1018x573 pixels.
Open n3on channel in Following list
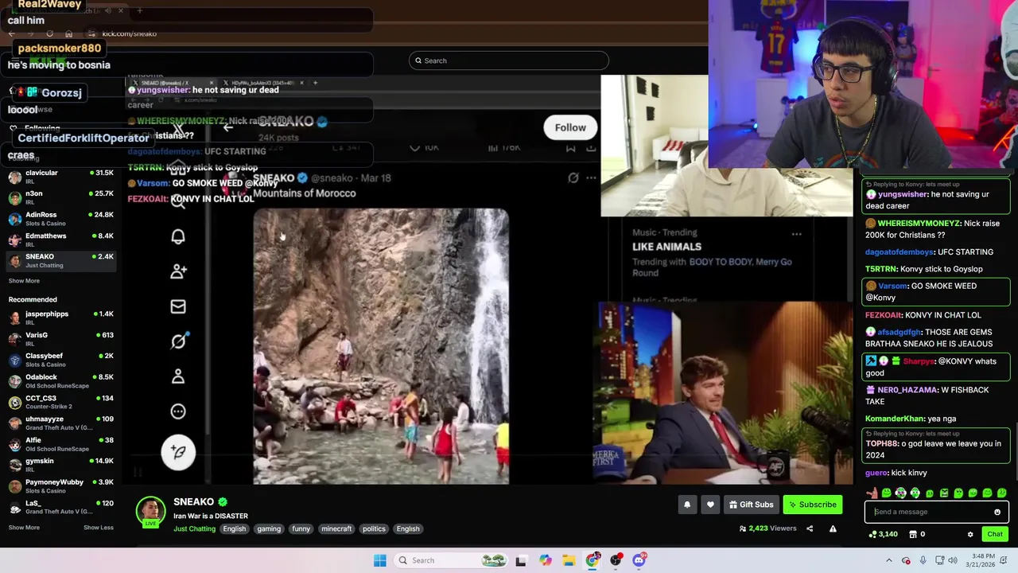(x=61, y=197)
